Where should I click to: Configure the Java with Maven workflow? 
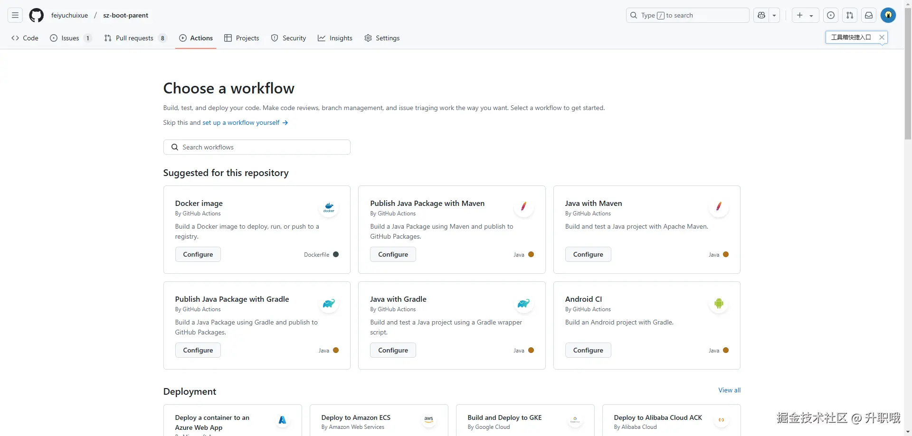[x=588, y=254]
